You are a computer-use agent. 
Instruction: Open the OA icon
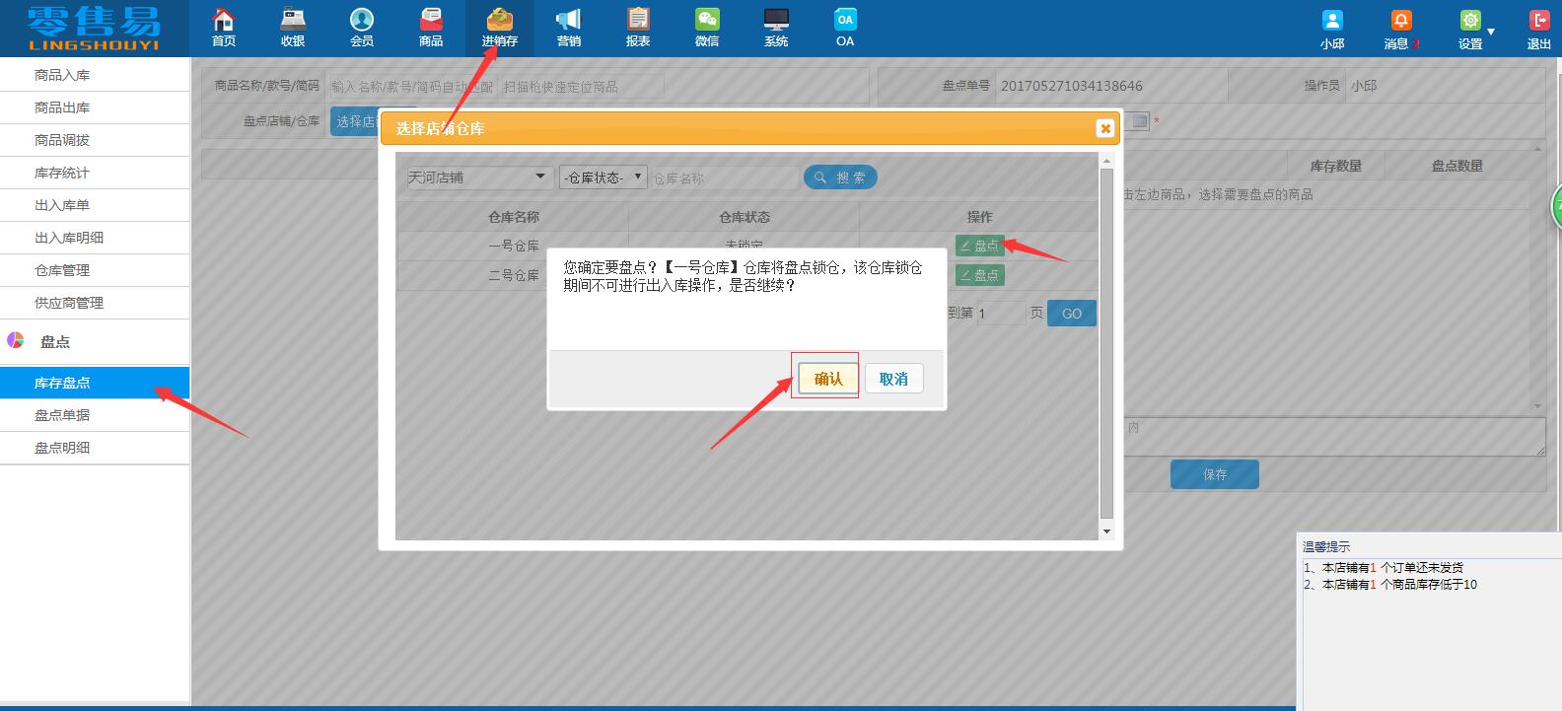(845, 20)
